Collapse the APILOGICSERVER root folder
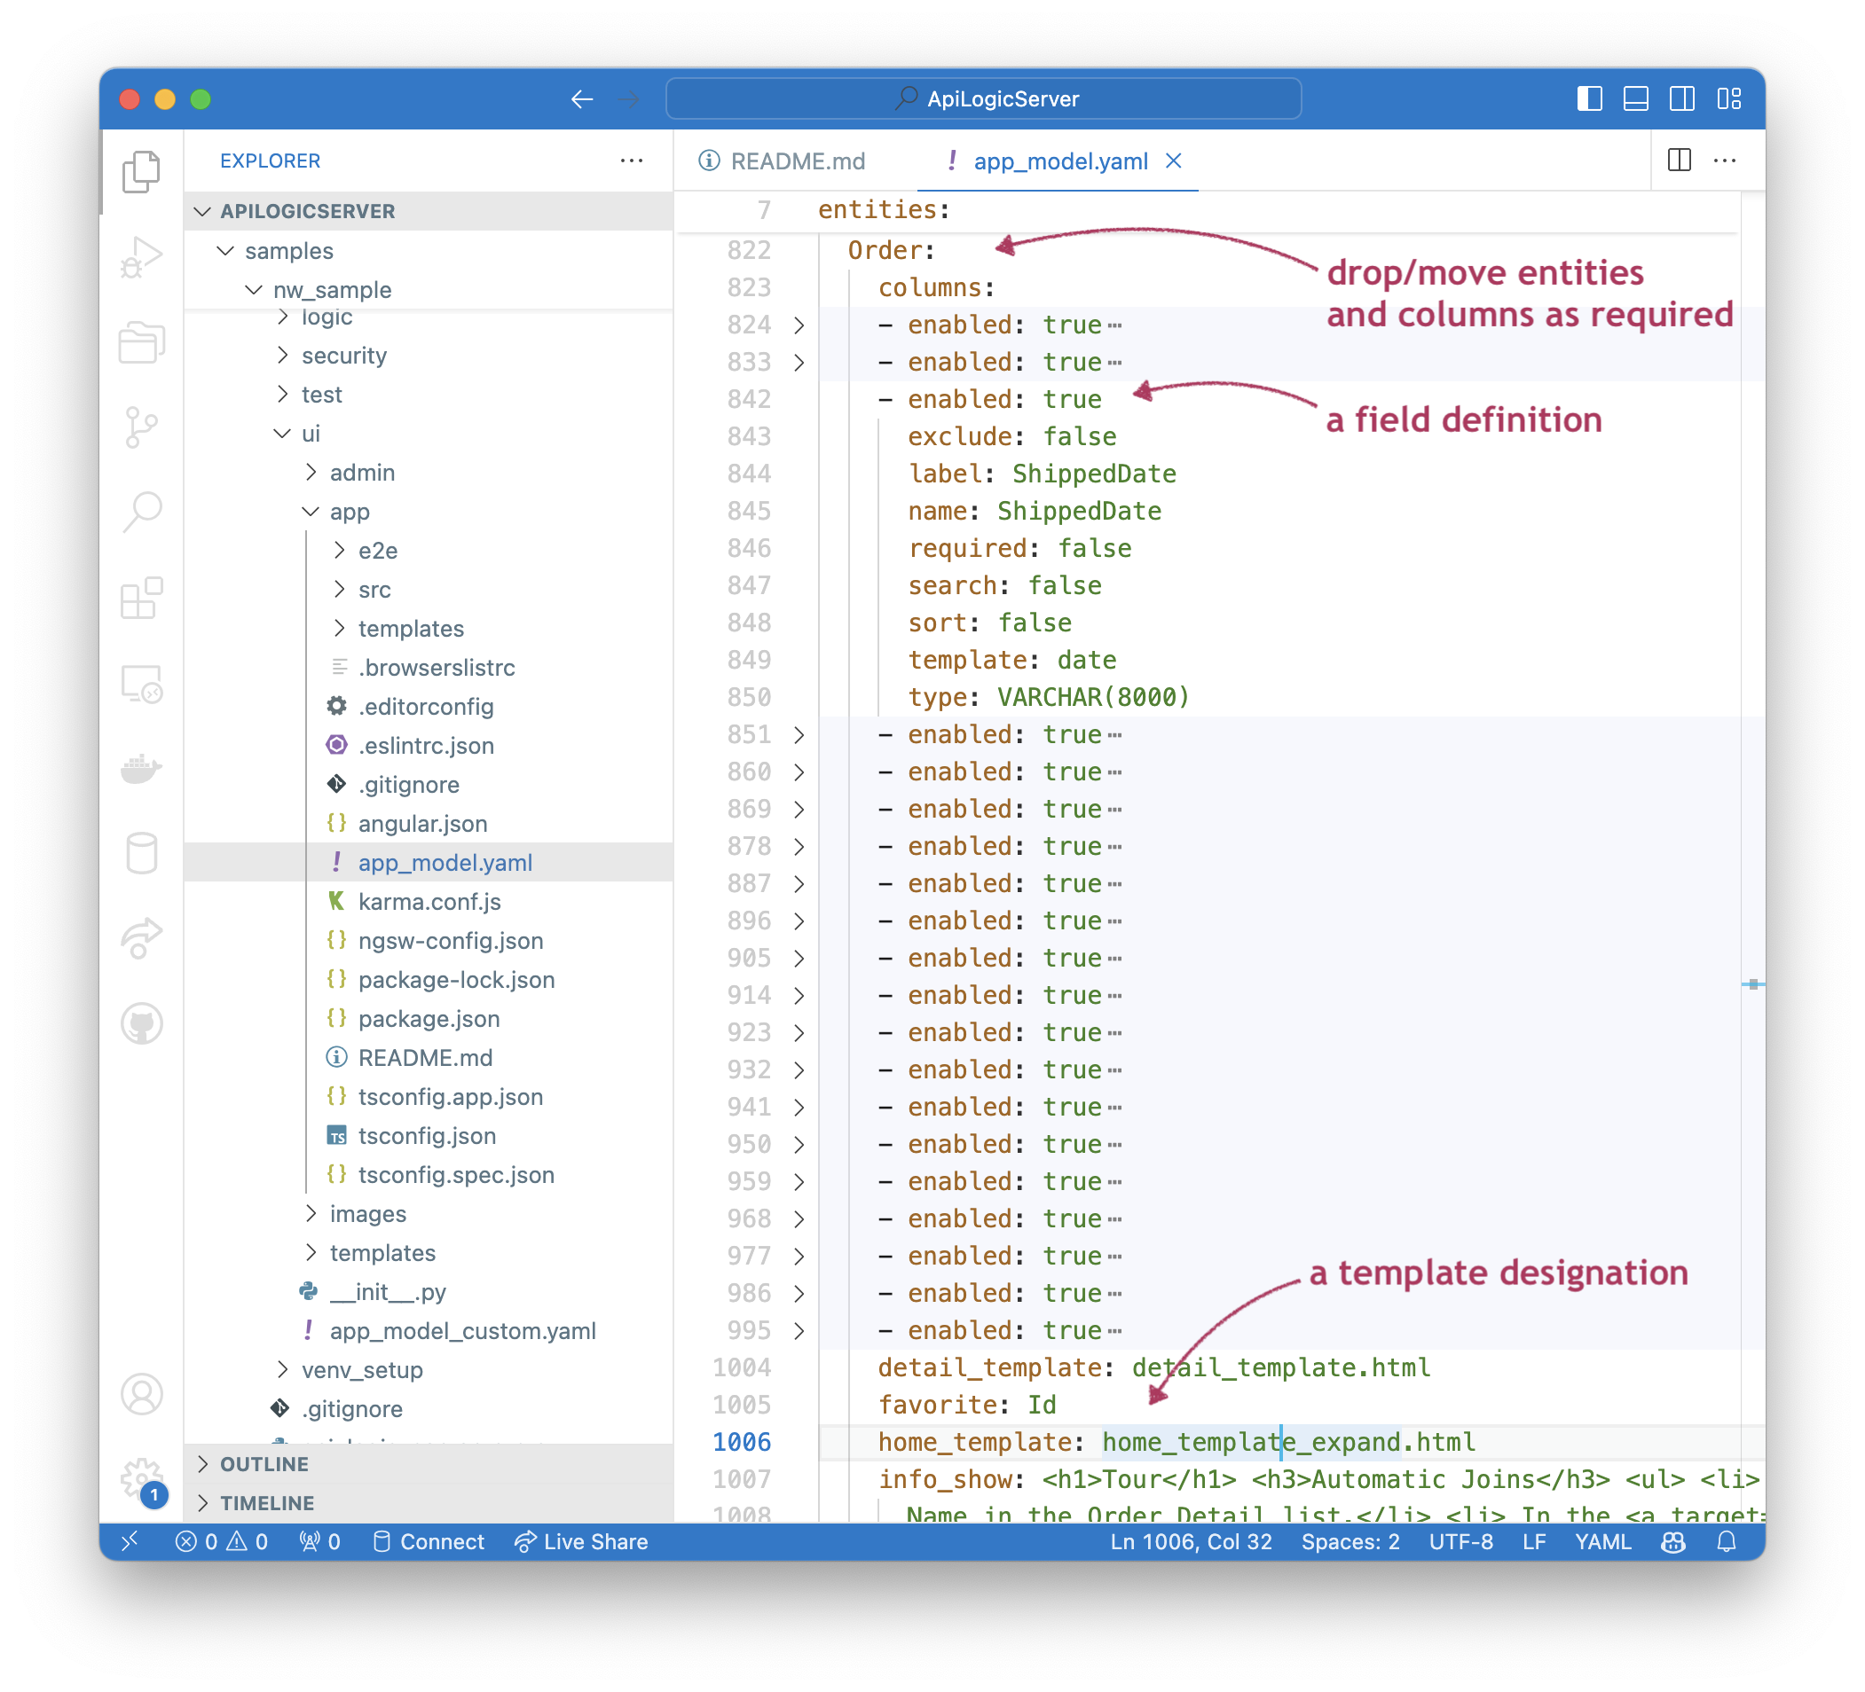This screenshot has height=1692, width=1865. click(x=429, y=211)
